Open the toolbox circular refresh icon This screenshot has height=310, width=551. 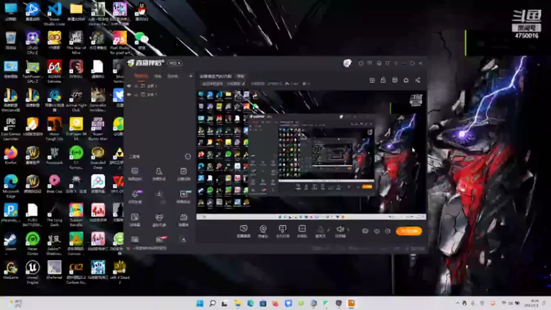pyautogui.click(x=187, y=156)
